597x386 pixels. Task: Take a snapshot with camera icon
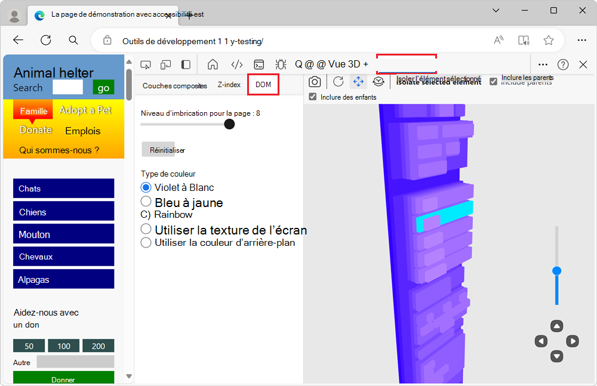click(x=315, y=82)
